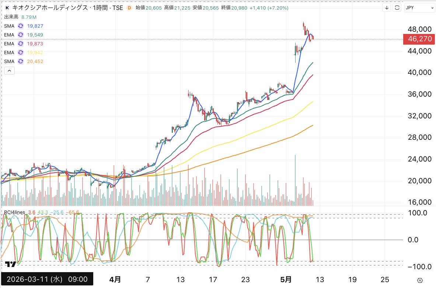Select the SMA 19,827 legend label

(9, 26)
